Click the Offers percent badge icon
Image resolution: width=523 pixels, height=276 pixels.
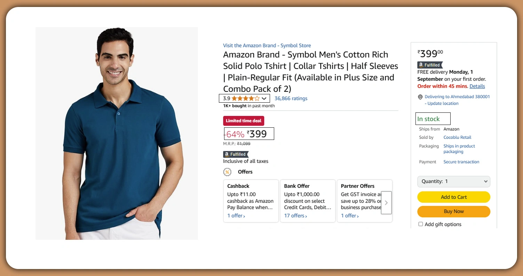point(227,172)
